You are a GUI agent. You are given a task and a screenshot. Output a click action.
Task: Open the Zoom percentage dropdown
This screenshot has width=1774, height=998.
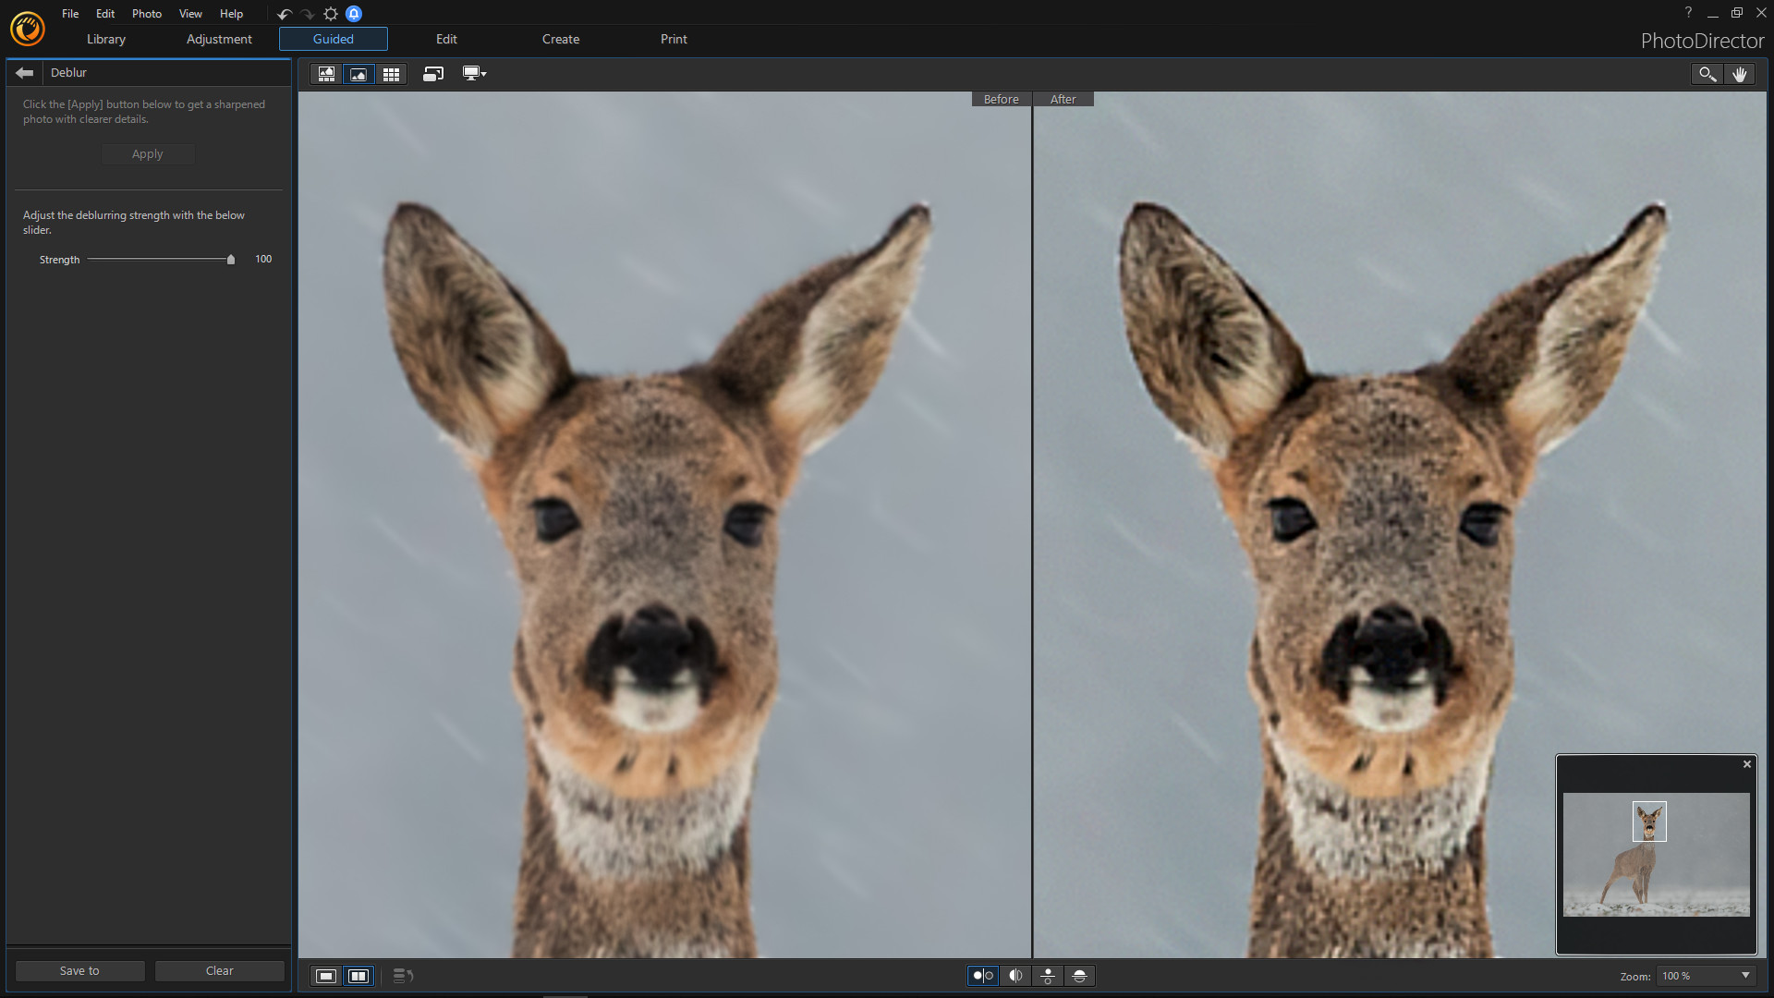1705,976
